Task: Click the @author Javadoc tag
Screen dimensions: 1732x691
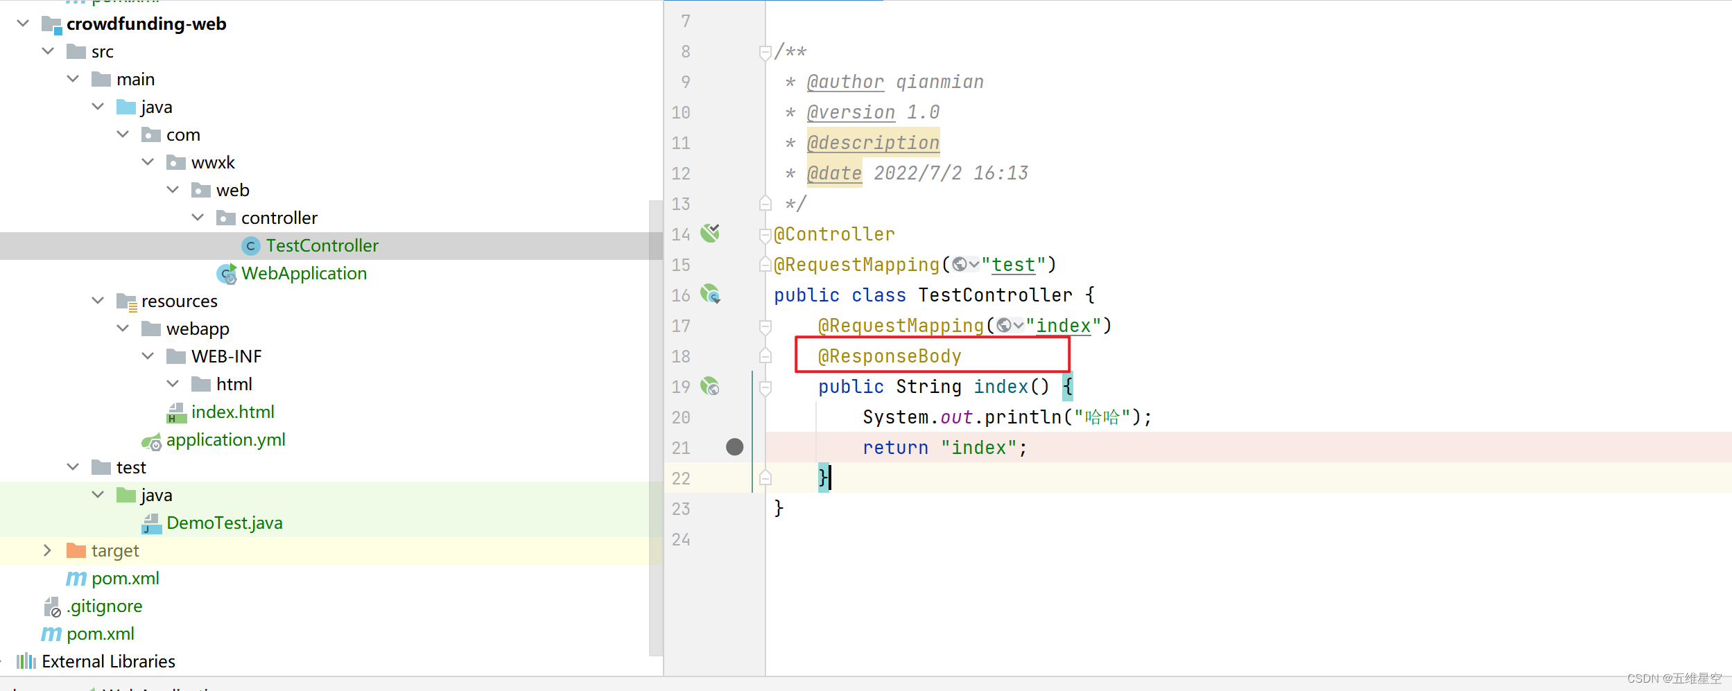Action: pos(845,82)
